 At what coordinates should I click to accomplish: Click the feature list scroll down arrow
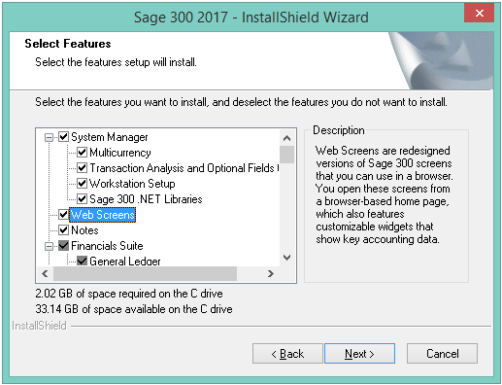pyautogui.click(x=286, y=258)
